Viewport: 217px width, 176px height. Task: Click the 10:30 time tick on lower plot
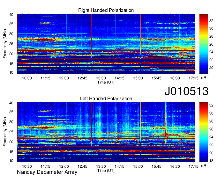27,166
